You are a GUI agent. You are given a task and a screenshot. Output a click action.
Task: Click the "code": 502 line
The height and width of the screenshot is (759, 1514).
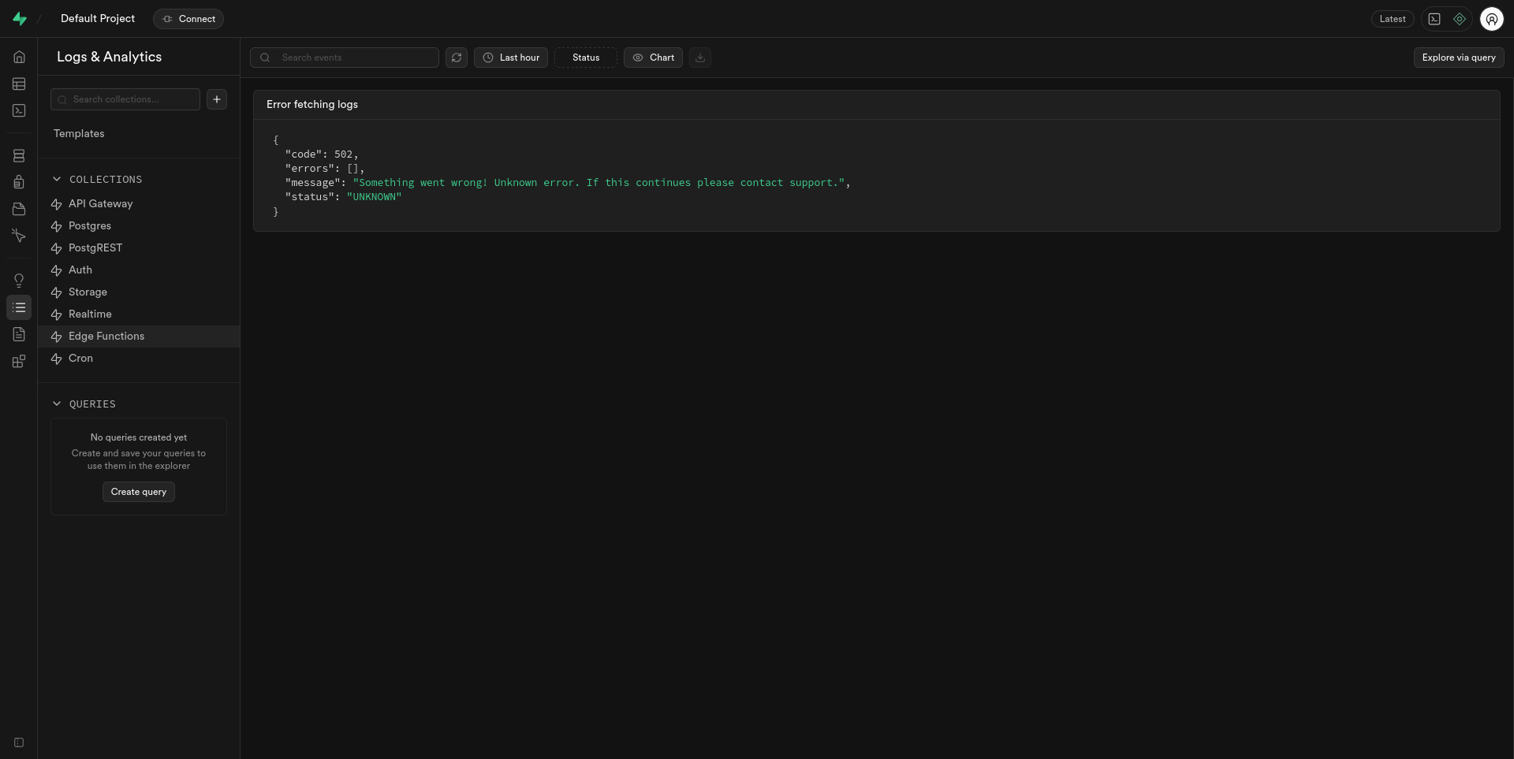pos(322,154)
